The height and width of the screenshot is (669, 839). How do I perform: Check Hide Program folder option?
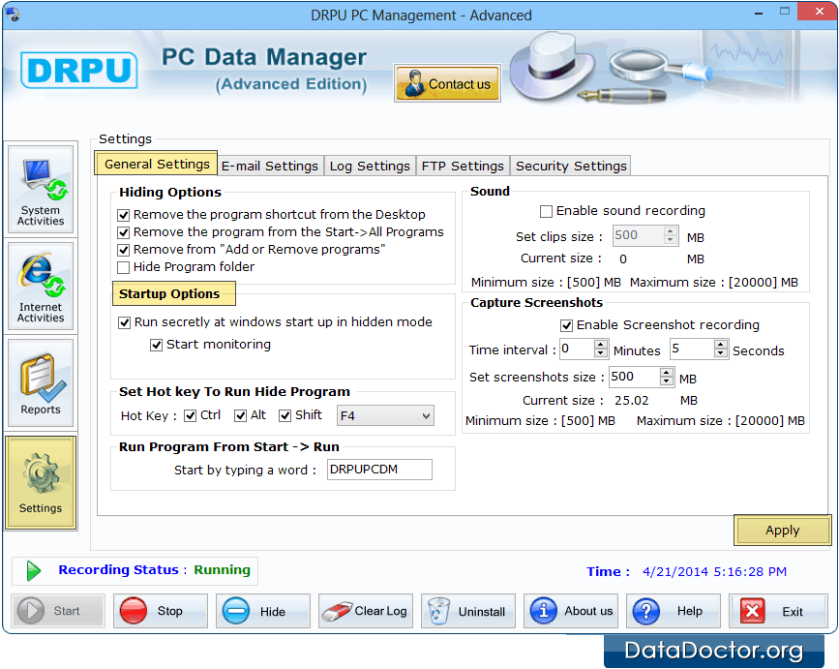coord(124,267)
